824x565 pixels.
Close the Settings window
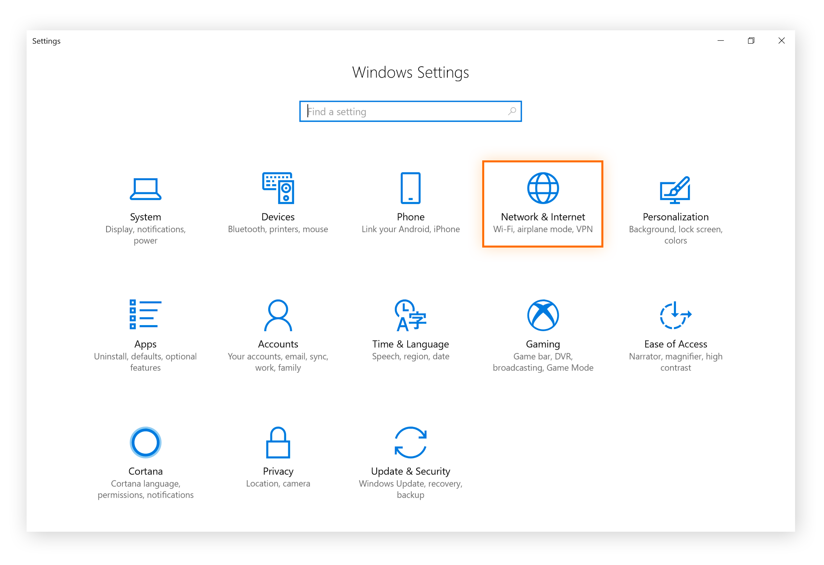click(781, 41)
